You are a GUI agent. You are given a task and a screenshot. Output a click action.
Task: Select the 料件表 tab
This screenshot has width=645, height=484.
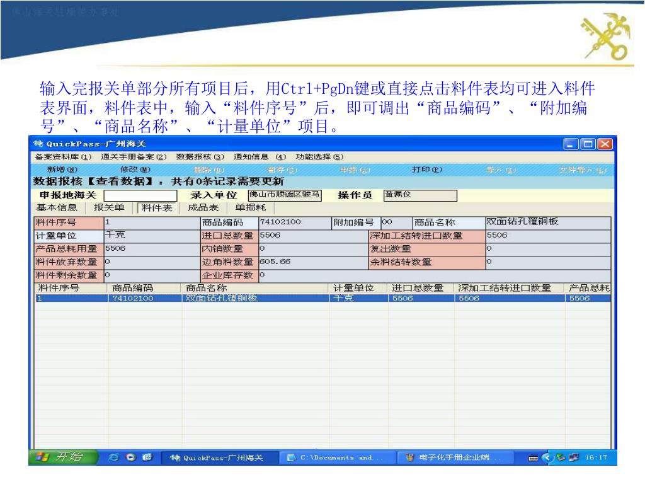[x=157, y=208]
